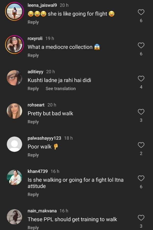The height and width of the screenshot is (230, 153).
Task: Tap the heart on aditieyy's comment
Action: (x=141, y=79)
